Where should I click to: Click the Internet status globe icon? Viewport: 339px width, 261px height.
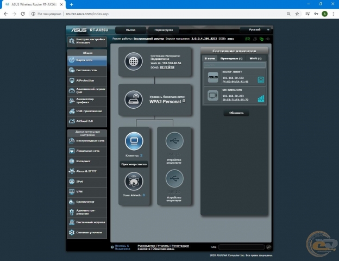click(x=134, y=61)
